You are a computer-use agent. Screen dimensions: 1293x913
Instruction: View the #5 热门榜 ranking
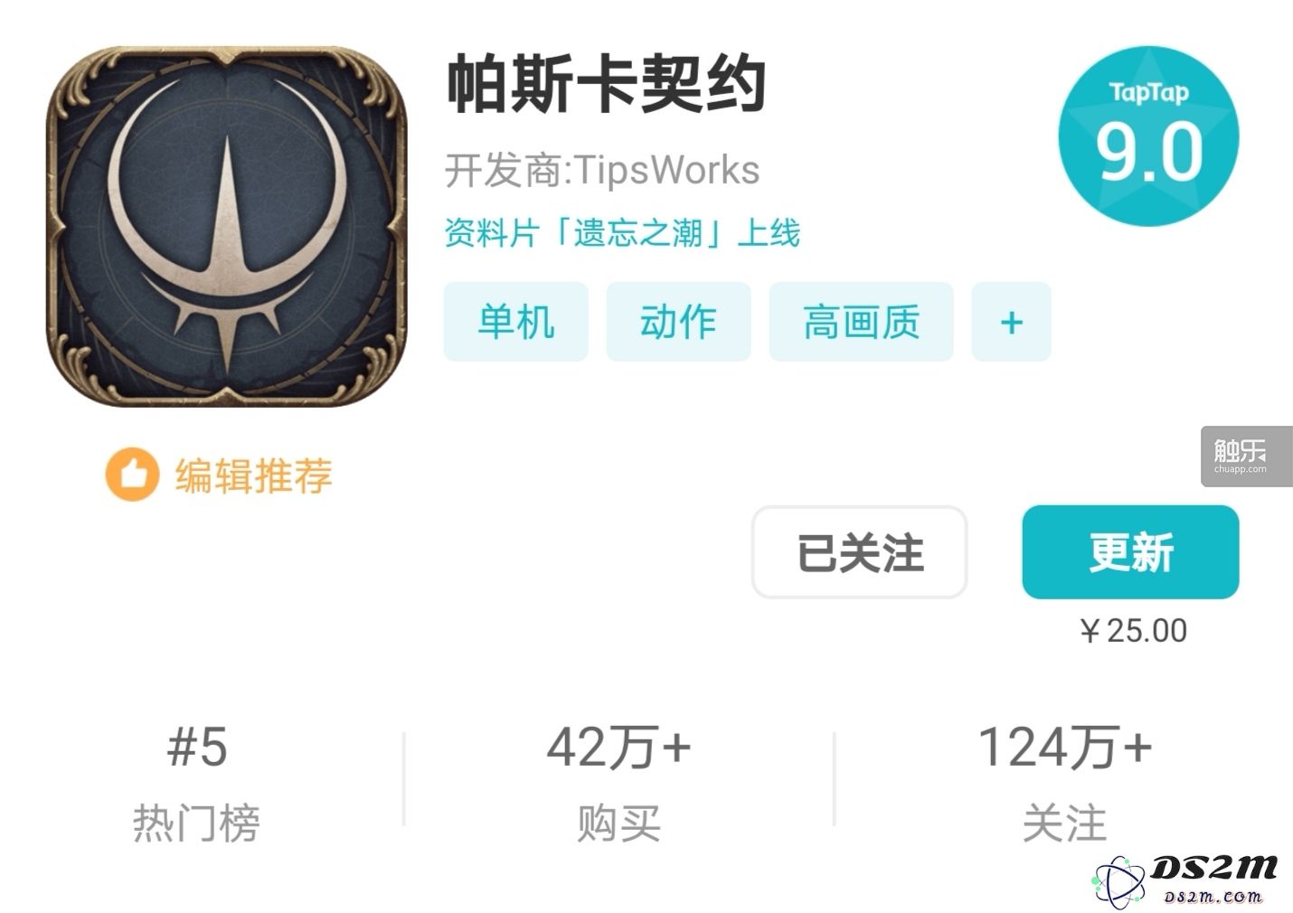[x=196, y=783]
